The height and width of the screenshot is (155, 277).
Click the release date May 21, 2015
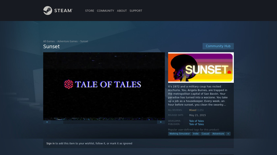point(197,115)
